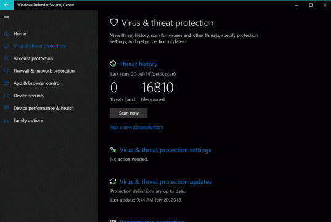Click the protection updates refresh icon
The image size is (331, 222).
pos(113,181)
